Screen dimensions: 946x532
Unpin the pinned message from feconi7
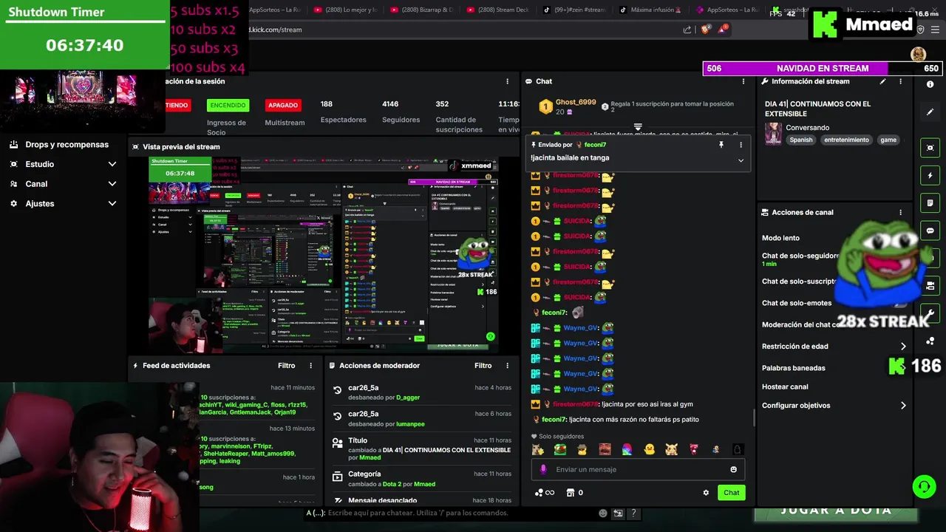point(721,145)
